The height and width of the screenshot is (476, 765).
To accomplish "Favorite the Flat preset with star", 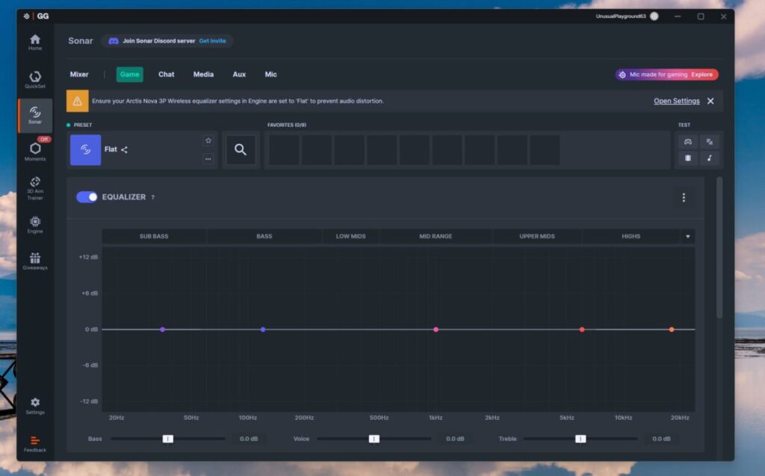I will point(208,140).
